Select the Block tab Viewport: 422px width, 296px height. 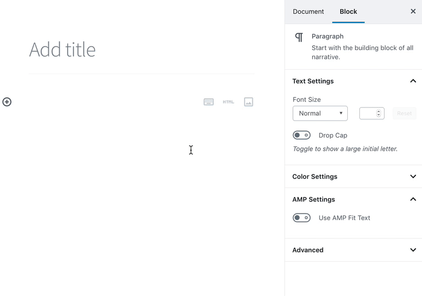point(348,12)
